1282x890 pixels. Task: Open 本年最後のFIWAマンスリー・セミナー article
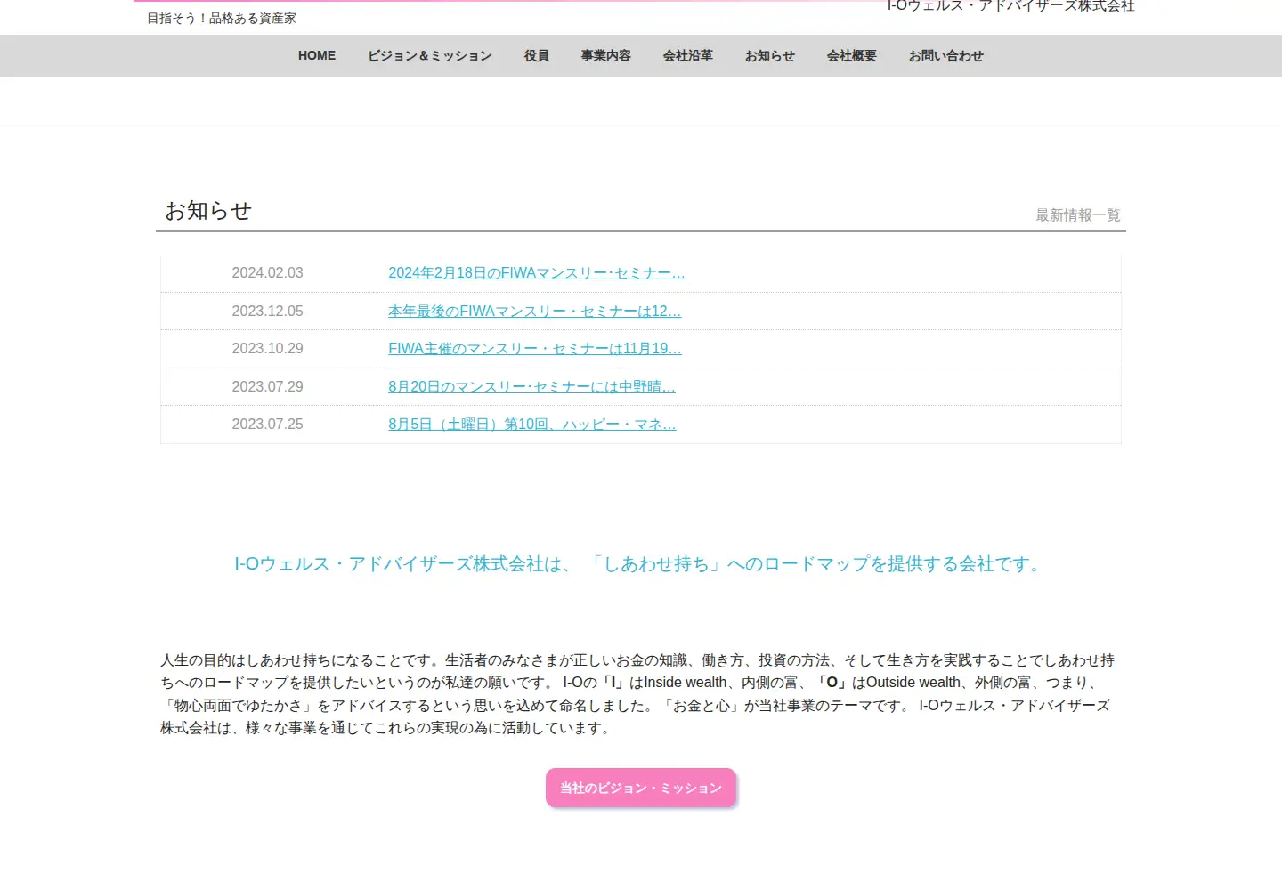point(534,311)
